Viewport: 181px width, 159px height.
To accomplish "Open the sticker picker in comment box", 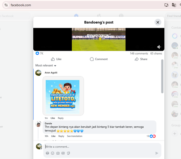I will (68, 153).
